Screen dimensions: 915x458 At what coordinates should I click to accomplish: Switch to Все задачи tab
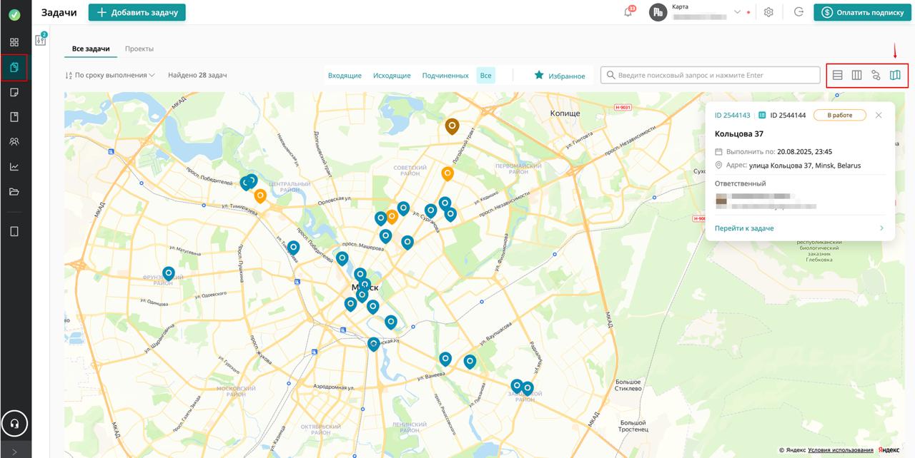tap(91, 49)
